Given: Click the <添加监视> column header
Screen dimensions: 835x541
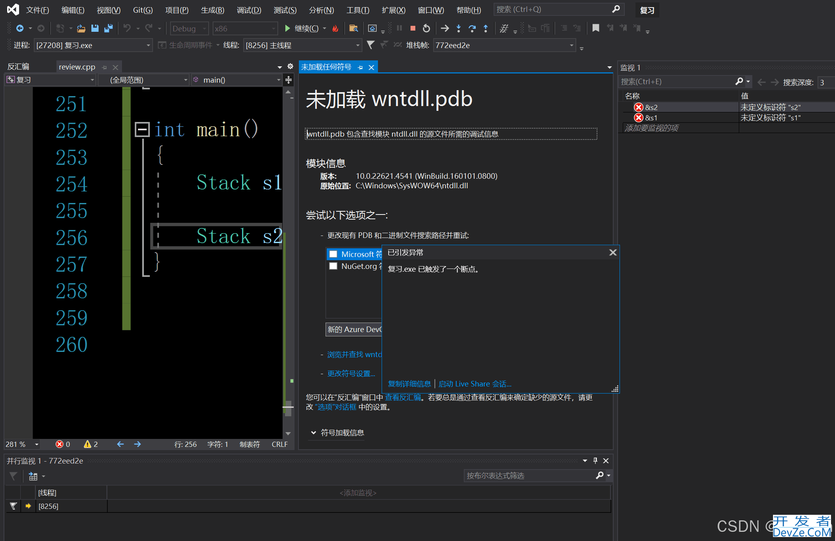Looking at the screenshot, I should (358, 493).
